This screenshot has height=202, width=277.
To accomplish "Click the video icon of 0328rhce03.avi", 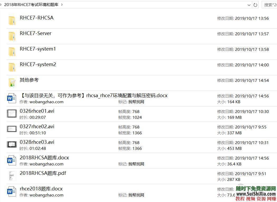I will [11, 145].
